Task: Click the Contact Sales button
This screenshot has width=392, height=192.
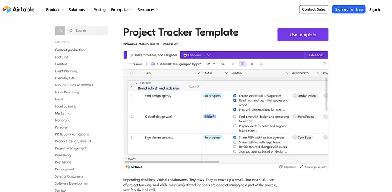Action: tap(314, 9)
